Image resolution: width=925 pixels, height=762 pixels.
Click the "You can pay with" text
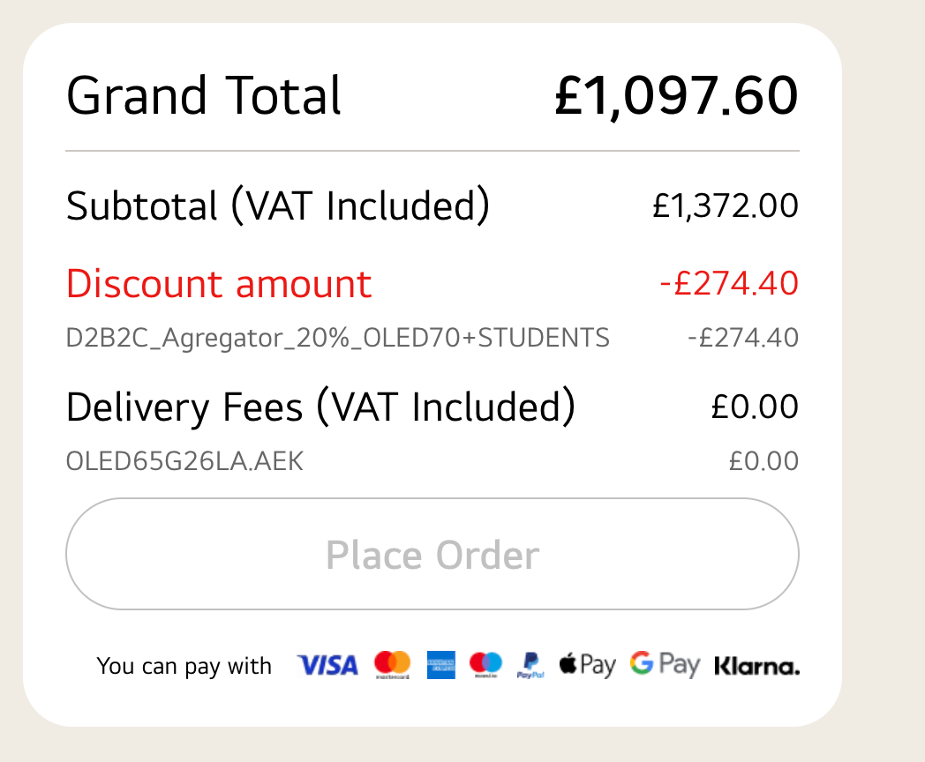[x=184, y=666]
